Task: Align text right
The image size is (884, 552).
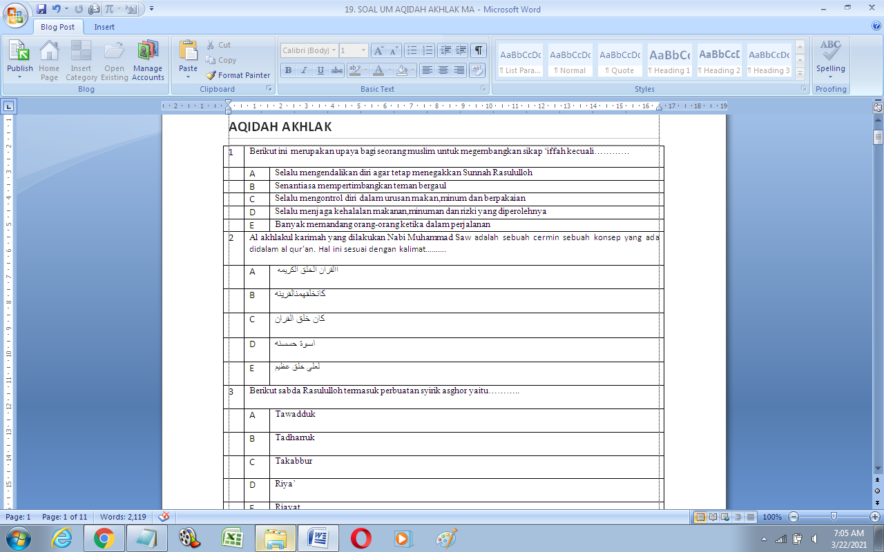Action: [x=459, y=70]
